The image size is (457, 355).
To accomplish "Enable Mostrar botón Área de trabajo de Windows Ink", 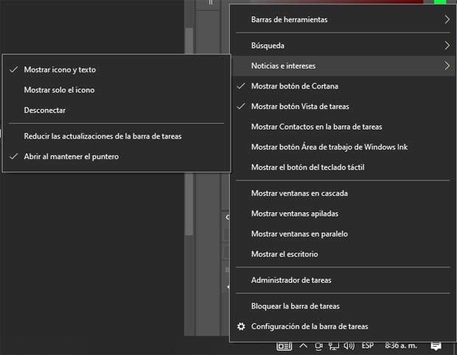I will coord(343,147).
